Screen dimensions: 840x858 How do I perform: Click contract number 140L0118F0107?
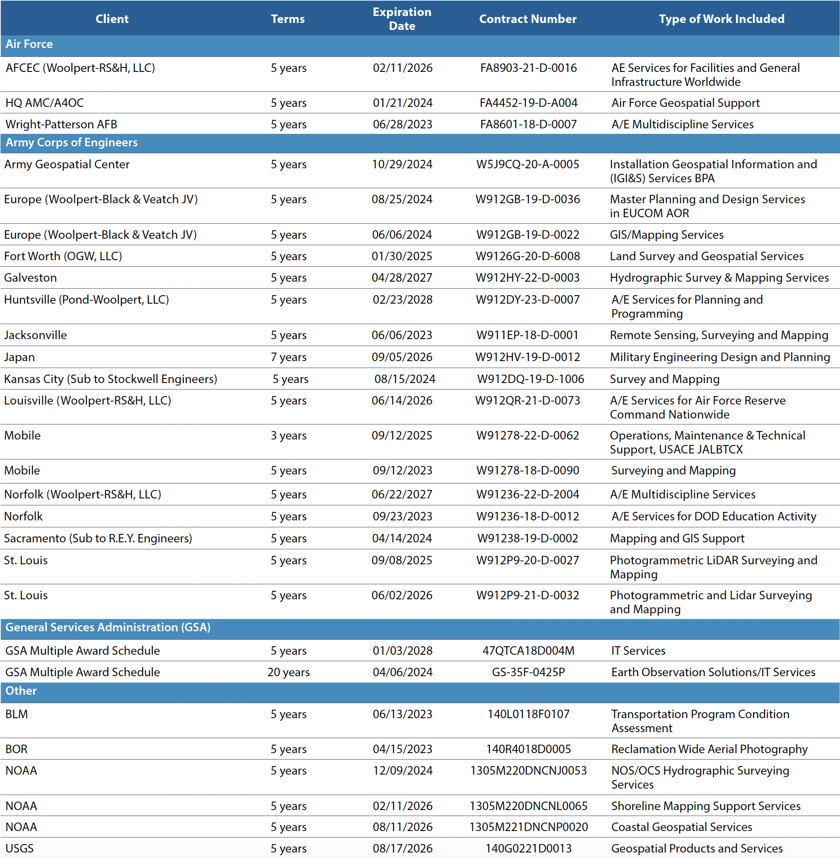[x=528, y=714]
